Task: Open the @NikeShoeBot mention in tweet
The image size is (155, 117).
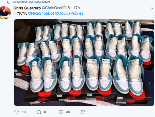Action: (x=41, y=13)
